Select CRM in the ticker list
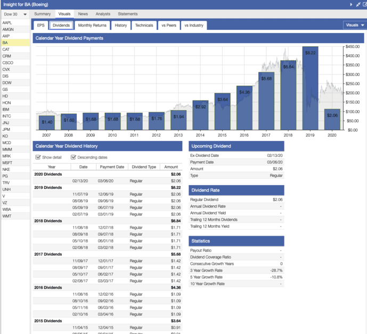This screenshot has height=334, width=367. tap(15, 56)
